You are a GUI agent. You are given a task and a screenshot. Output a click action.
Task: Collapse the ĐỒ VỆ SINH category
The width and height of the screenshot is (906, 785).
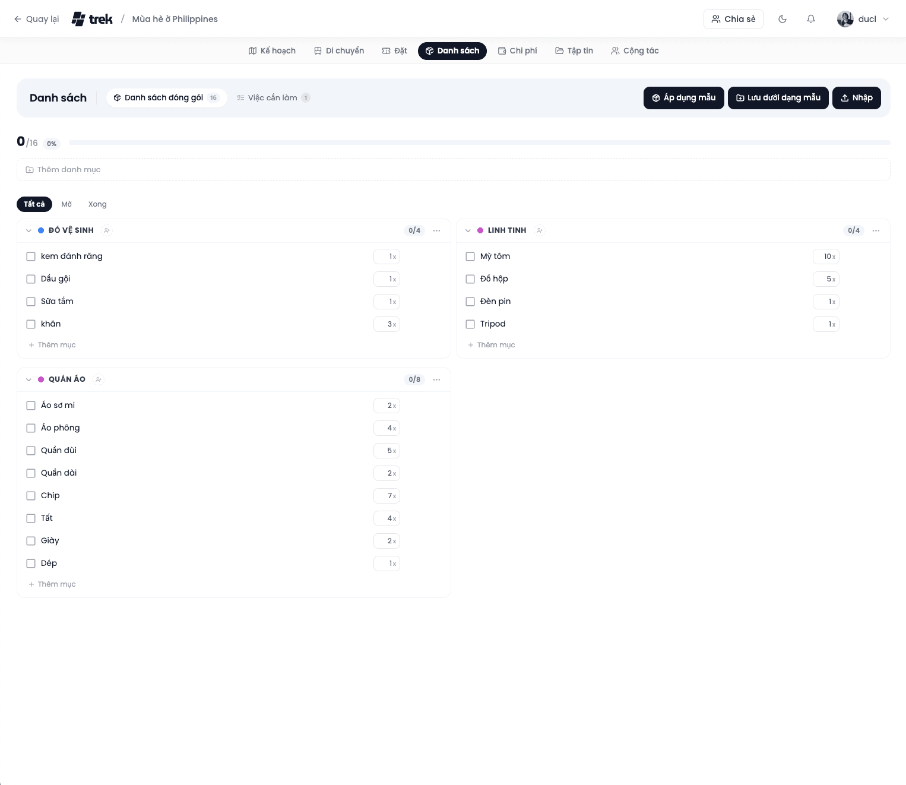pos(28,230)
